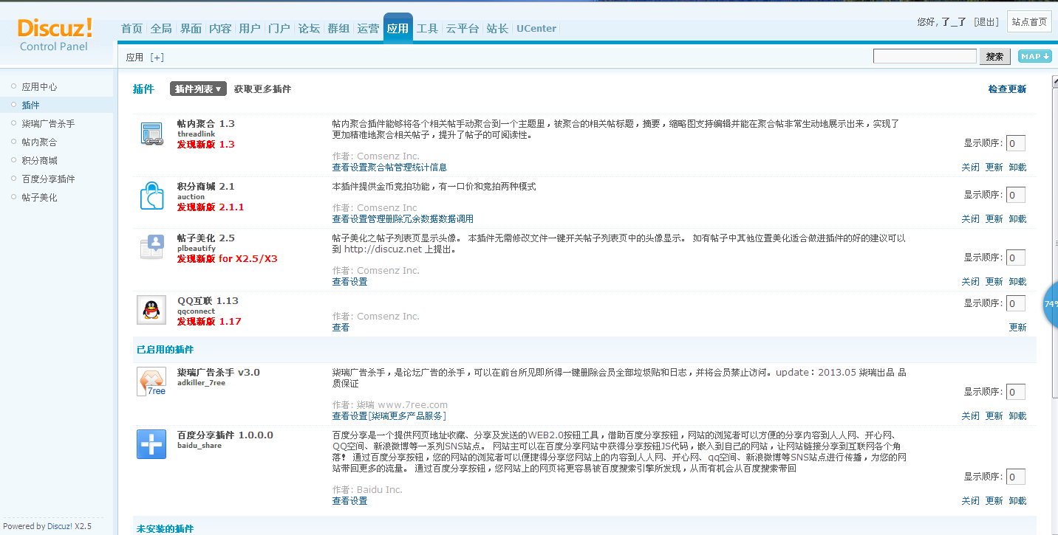1058x535 pixels.
Task: Click the page vertical scrollbar
Action: click(x=1054, y=244)
